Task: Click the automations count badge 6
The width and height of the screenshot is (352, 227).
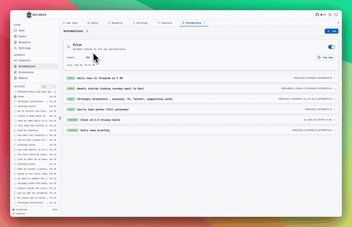Action: click(x=87, y=31)
